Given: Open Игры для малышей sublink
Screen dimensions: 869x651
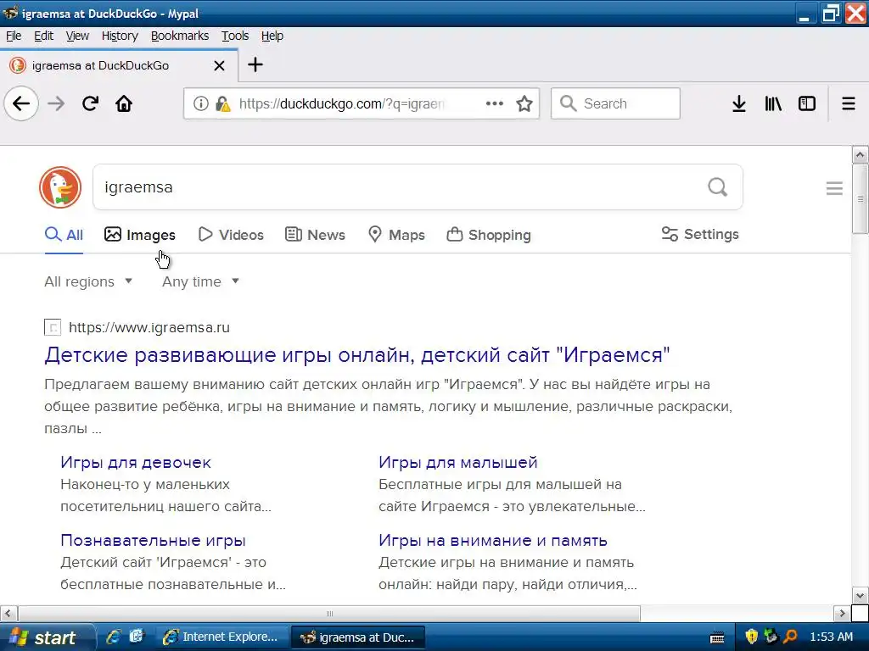Looking at the screenshot, I should (457, 462).
